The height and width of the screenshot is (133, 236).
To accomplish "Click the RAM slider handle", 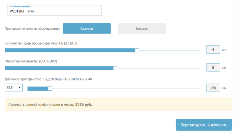I will [115, 68].
